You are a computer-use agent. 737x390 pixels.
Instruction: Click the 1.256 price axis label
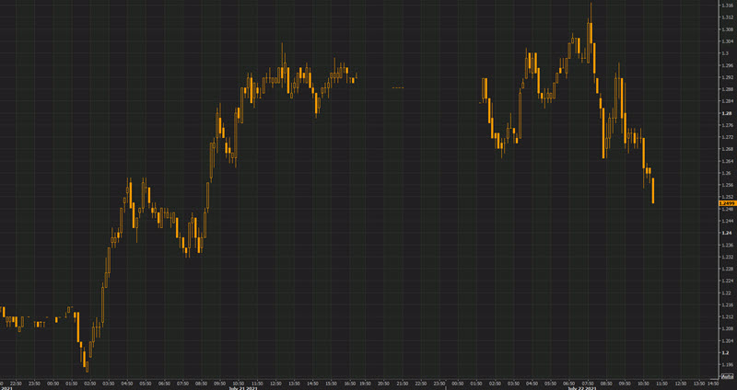pos(726,185)
